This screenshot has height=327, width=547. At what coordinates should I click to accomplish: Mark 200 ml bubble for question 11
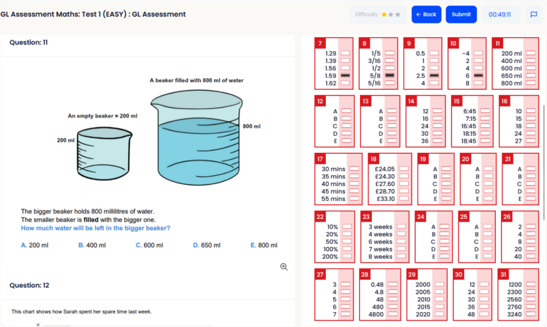pyautogui.click(x=531, y=53)
